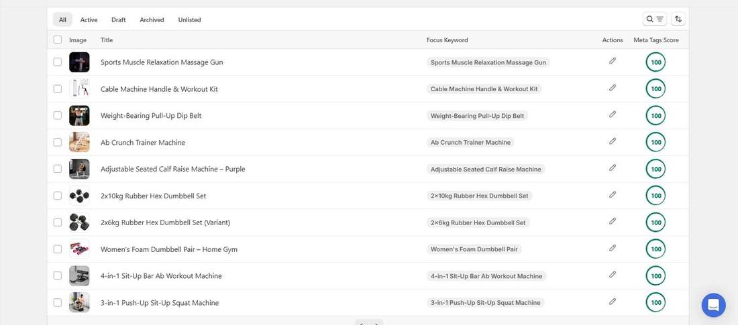Check Sports Muscle Relaxation Massage Gun row
This screenshot has width=738, height=325.
click(x=58, y=62)
